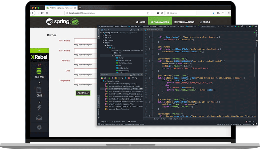
Task: Open the Project panel gear settings
Action: coord(138,30)
